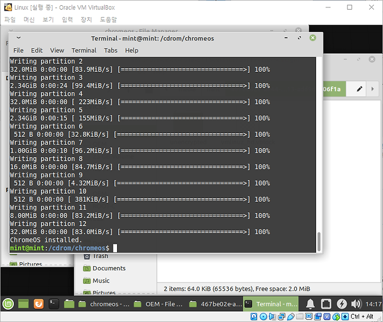Click the 'Writing partition 3' output line
383x322 pixels.
point(46,78)
